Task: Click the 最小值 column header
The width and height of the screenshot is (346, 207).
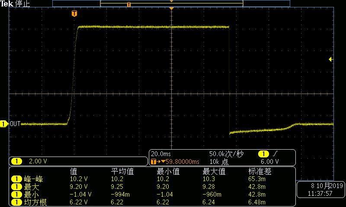Action: coord(168,171)
